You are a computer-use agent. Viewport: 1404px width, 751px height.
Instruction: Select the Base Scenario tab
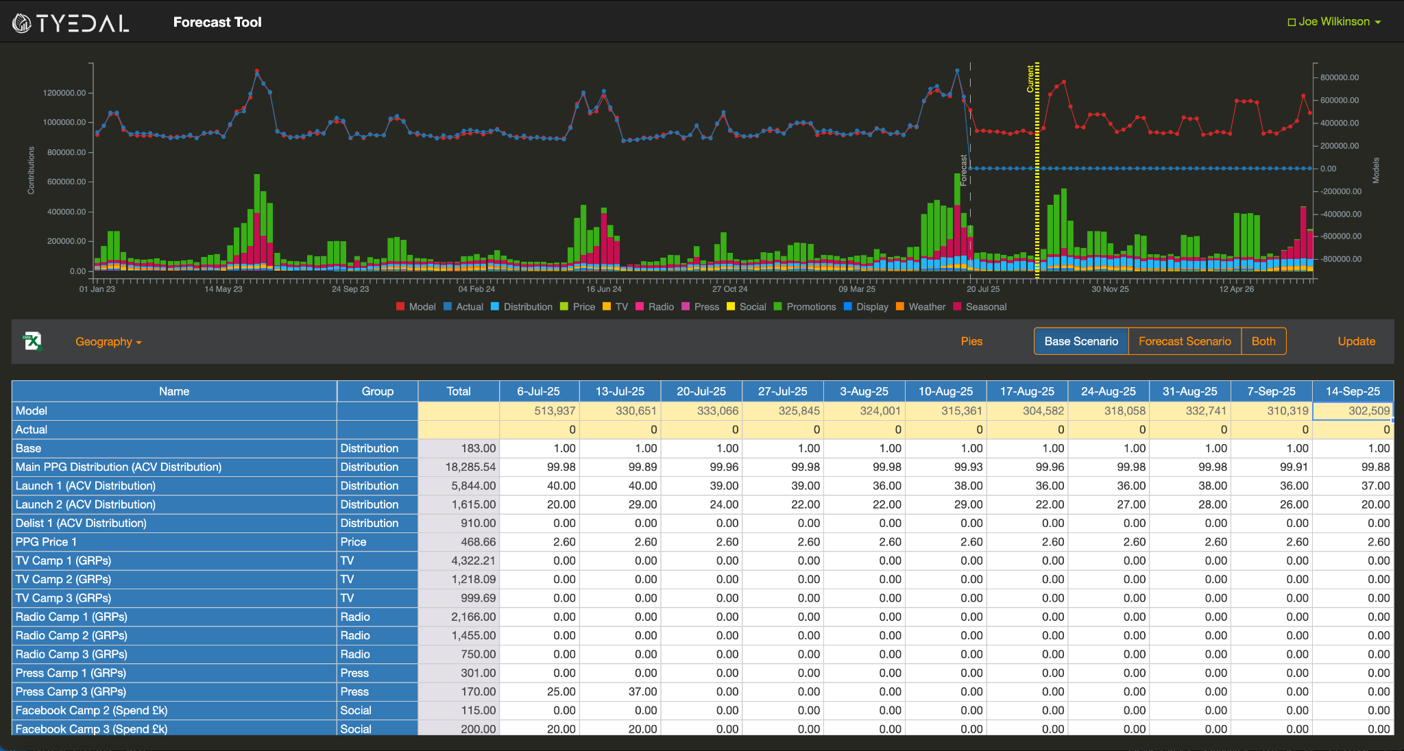pyautogui.click(x=1080, y=341)
